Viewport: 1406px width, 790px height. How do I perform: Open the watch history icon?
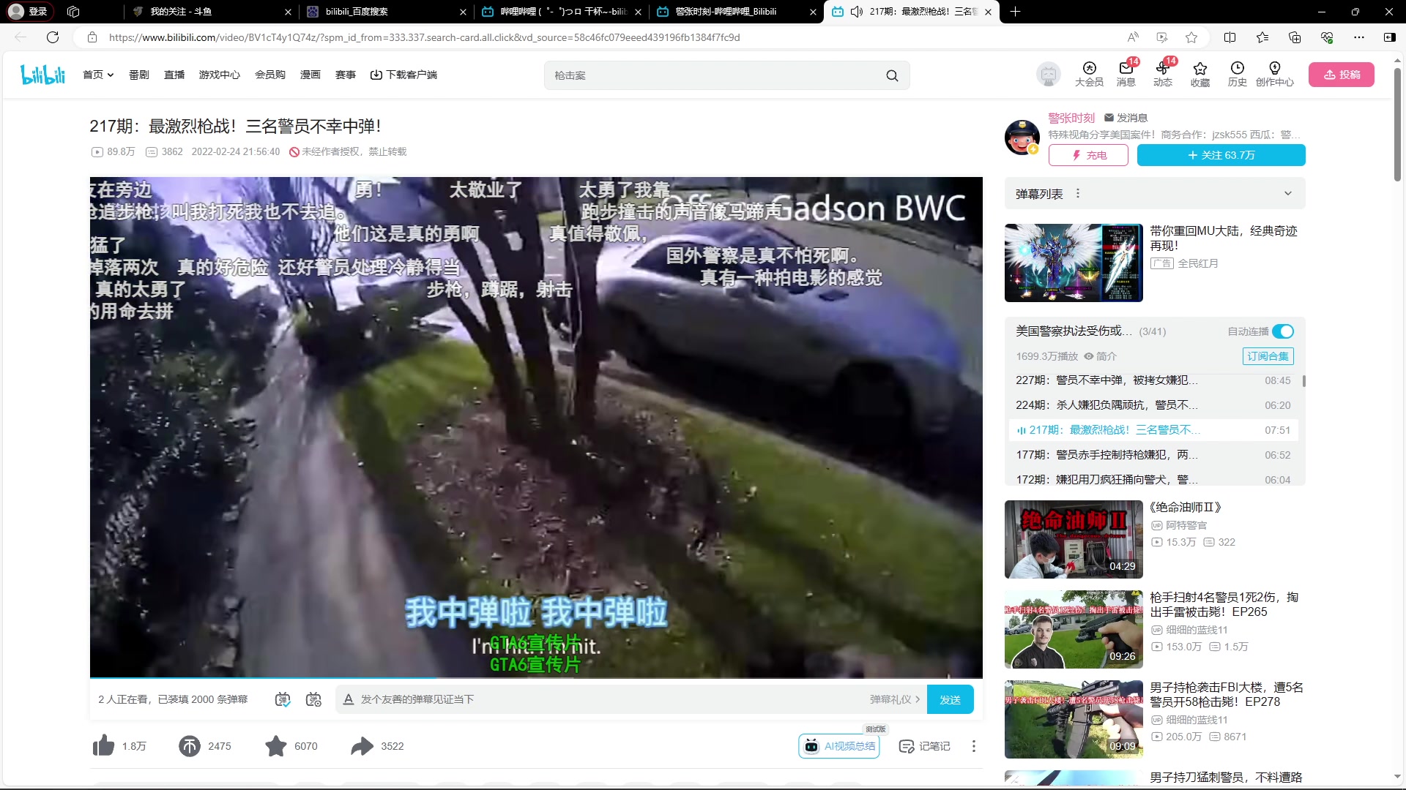(x=1237, y=69)
